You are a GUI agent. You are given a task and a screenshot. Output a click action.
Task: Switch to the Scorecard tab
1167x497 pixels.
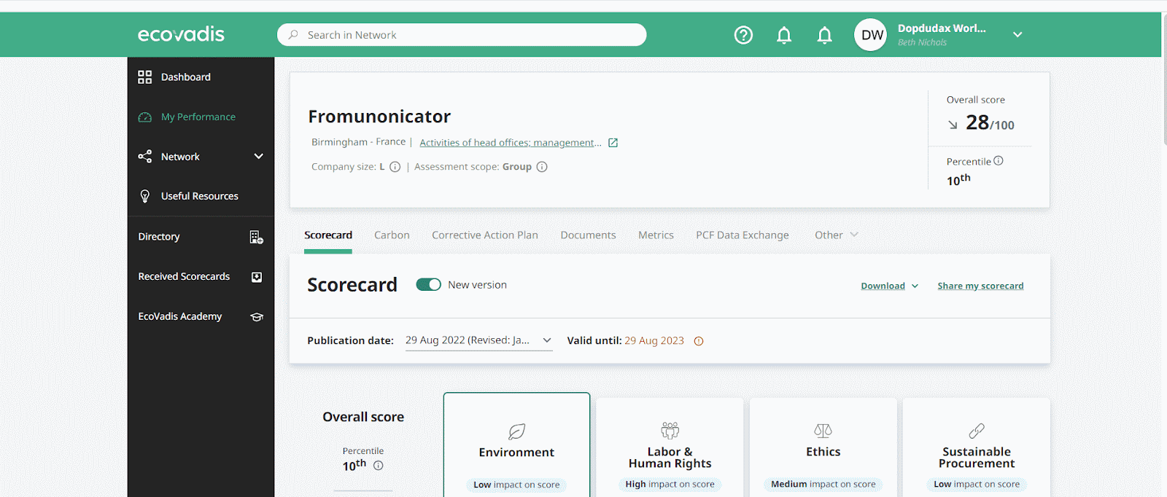pyautogui.click(x=328, y=235)
